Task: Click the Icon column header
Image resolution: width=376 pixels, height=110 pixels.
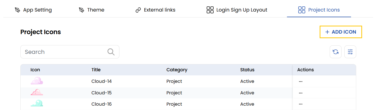Action: pyautogui.click(x=35, y=70)
